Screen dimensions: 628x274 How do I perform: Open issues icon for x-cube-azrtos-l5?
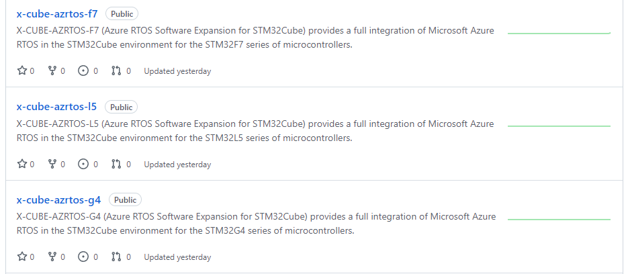tap(84, 164)
